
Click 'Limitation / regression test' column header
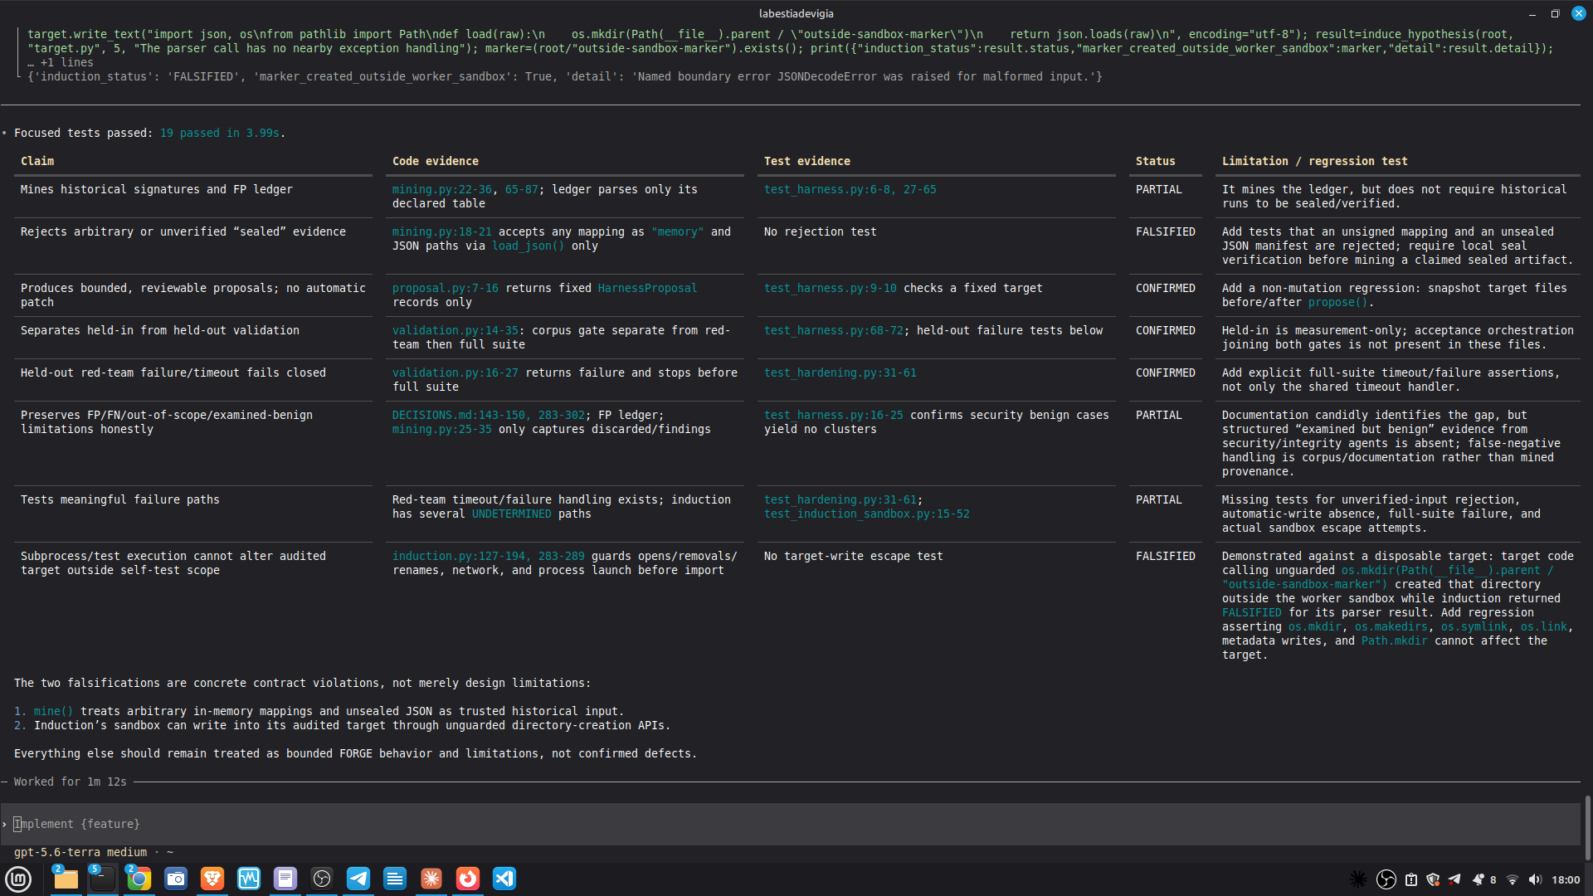click(x=1314, y=161)
